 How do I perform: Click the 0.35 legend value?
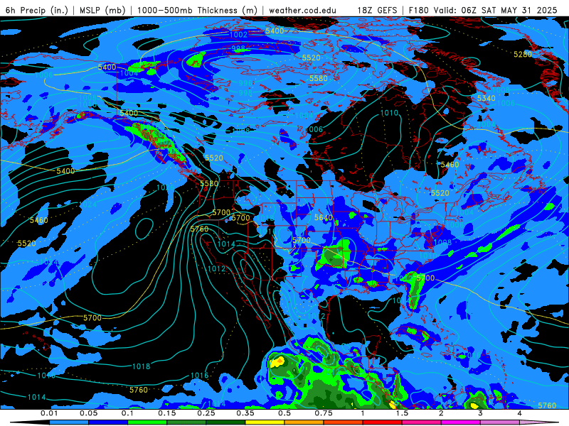click(245, 413)
